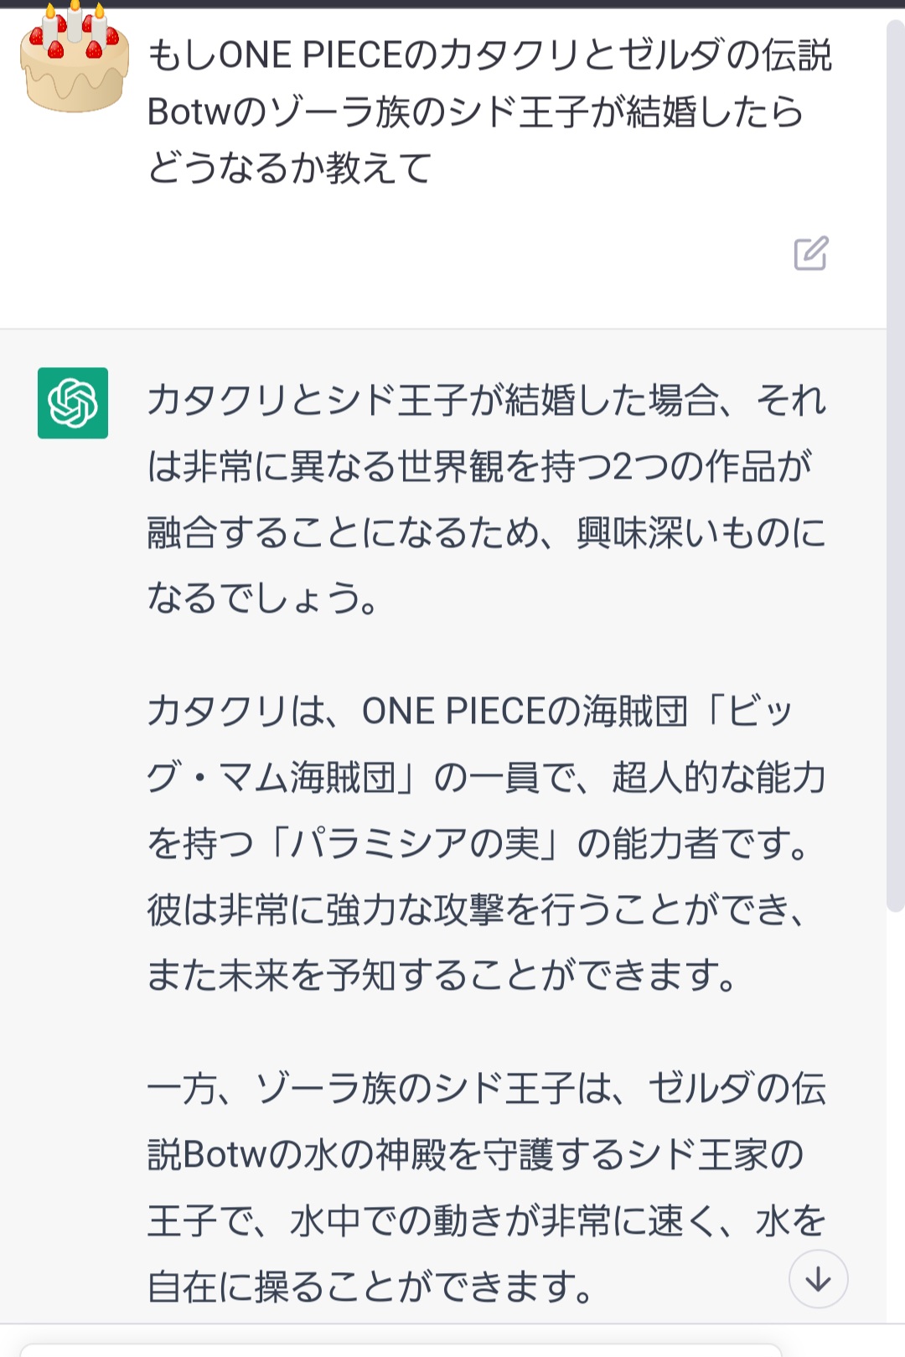
Task: Tap the scroll-to-bottom down arrow button
Action: [x=819, y=1279]
